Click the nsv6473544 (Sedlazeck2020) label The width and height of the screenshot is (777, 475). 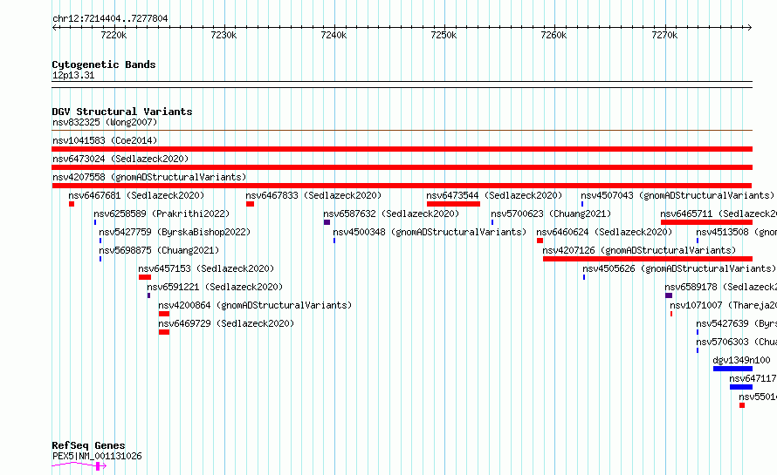click(494, 195)
